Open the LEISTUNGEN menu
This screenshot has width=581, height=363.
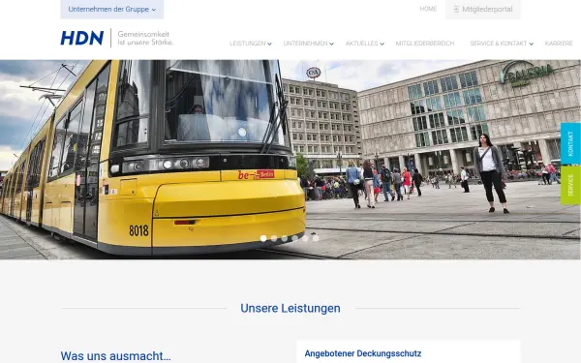tap(248, 44)
